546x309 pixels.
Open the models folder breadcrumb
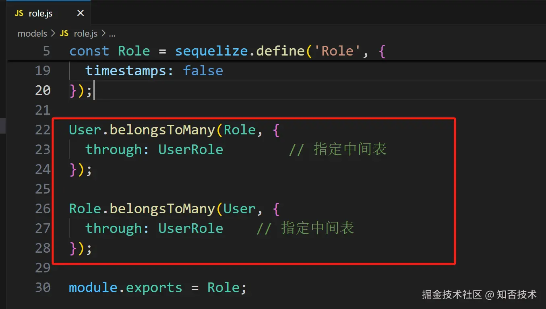point(32,33)
